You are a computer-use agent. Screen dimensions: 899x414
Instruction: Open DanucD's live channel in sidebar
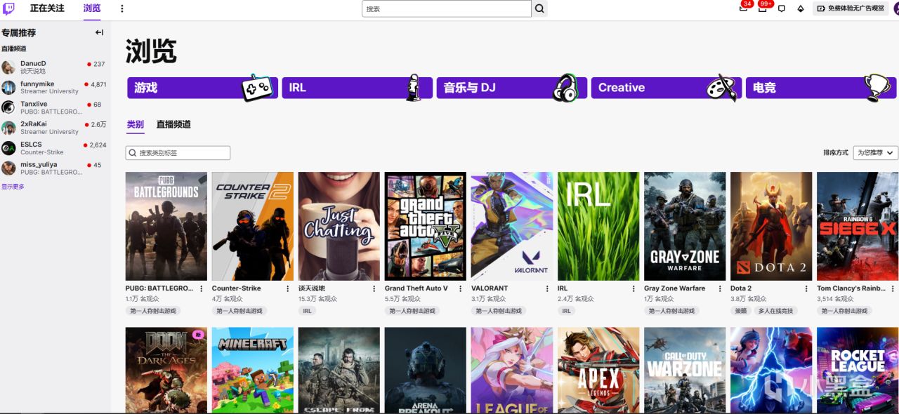(55, 67)
